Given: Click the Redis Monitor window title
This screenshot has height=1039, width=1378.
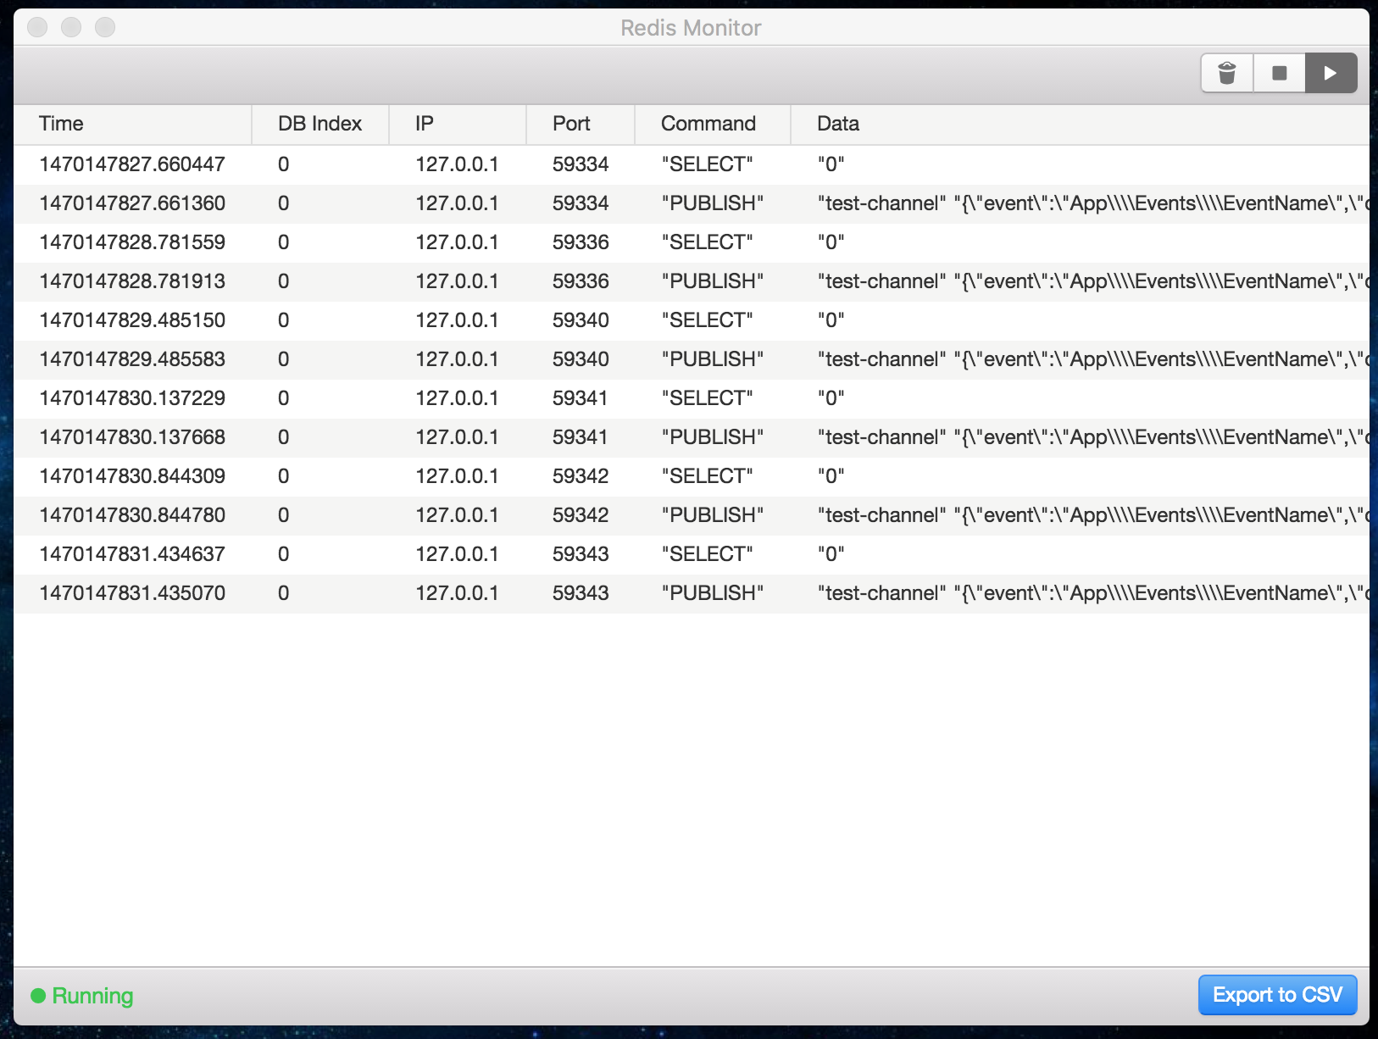Looking at the screenshot, I should (691, 28).
